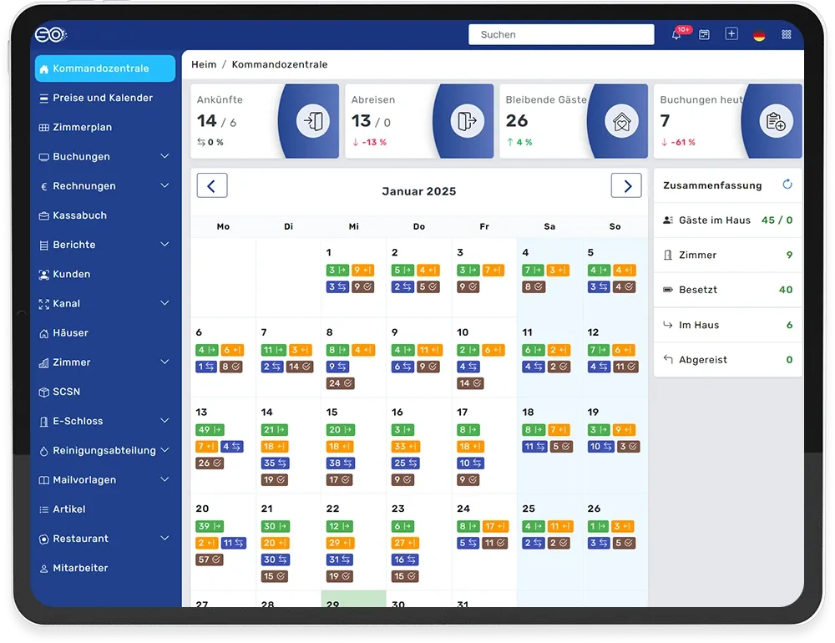Screen dimensions: 835x643
Task: Click the Kommandozentrale breadcrumb
Action: tap(280, 64)
